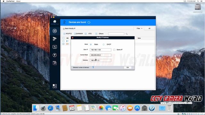Enable the Same IP checkbox

pyautogui.click(x=114, y=50)
